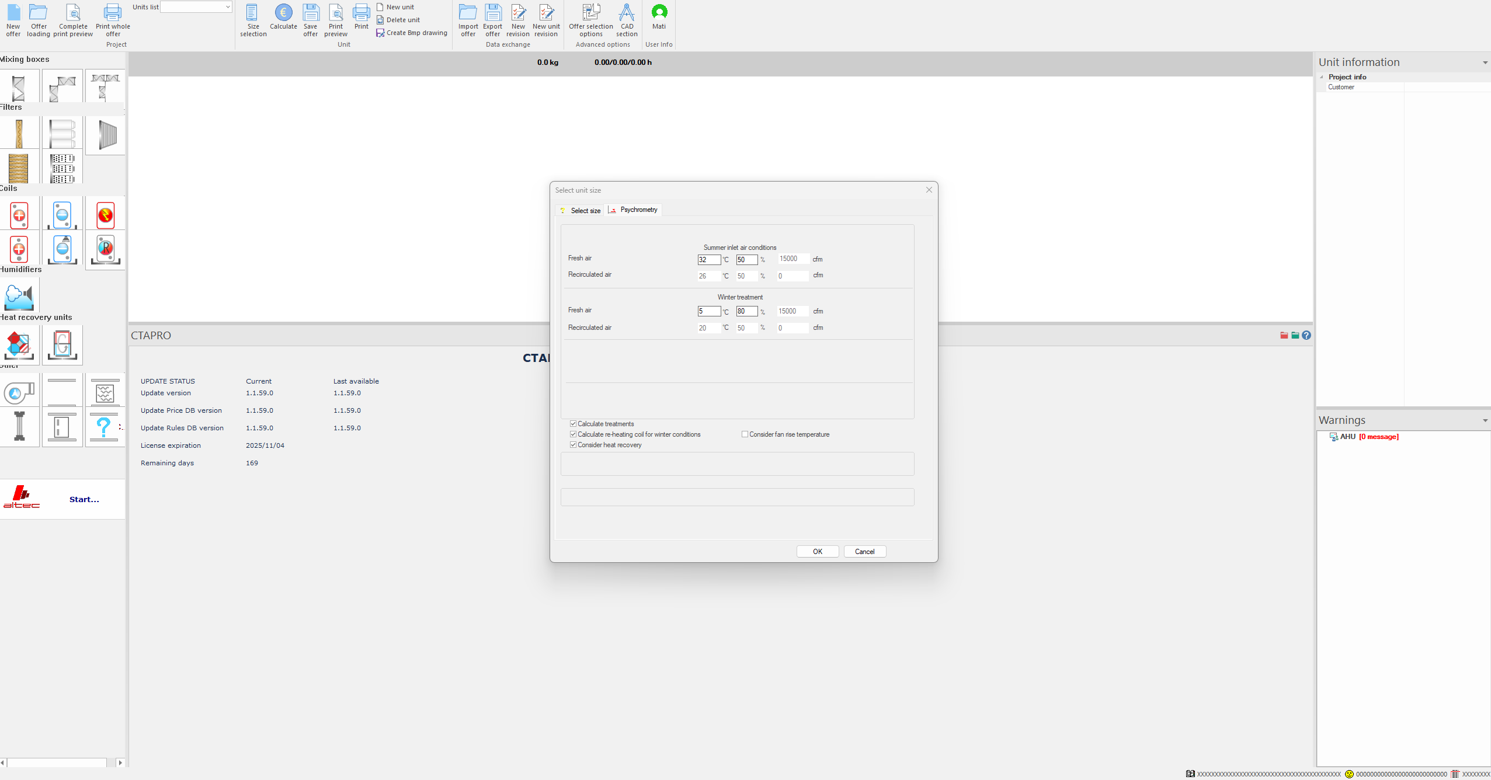1491x780 pixels.
Task: Add the refrigerant coil marked R
Action: (x=105, y=249)
